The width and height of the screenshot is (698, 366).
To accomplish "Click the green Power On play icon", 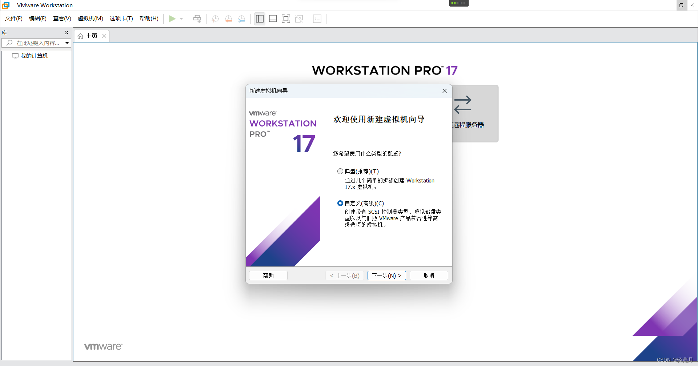I will (172, 19).
